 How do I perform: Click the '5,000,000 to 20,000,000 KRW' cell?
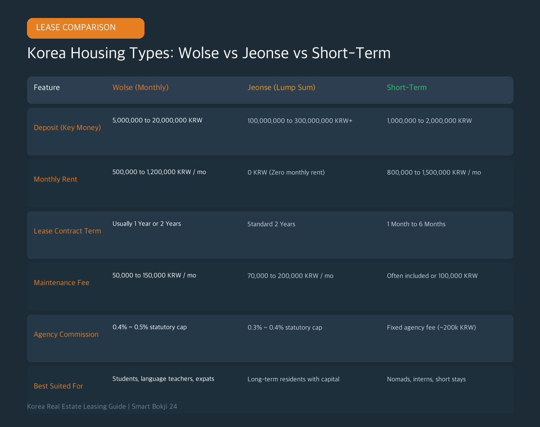pyautogui.click(x=157, y=120)
